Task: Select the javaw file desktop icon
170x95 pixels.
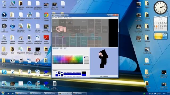Action: [x=54, y=85]
